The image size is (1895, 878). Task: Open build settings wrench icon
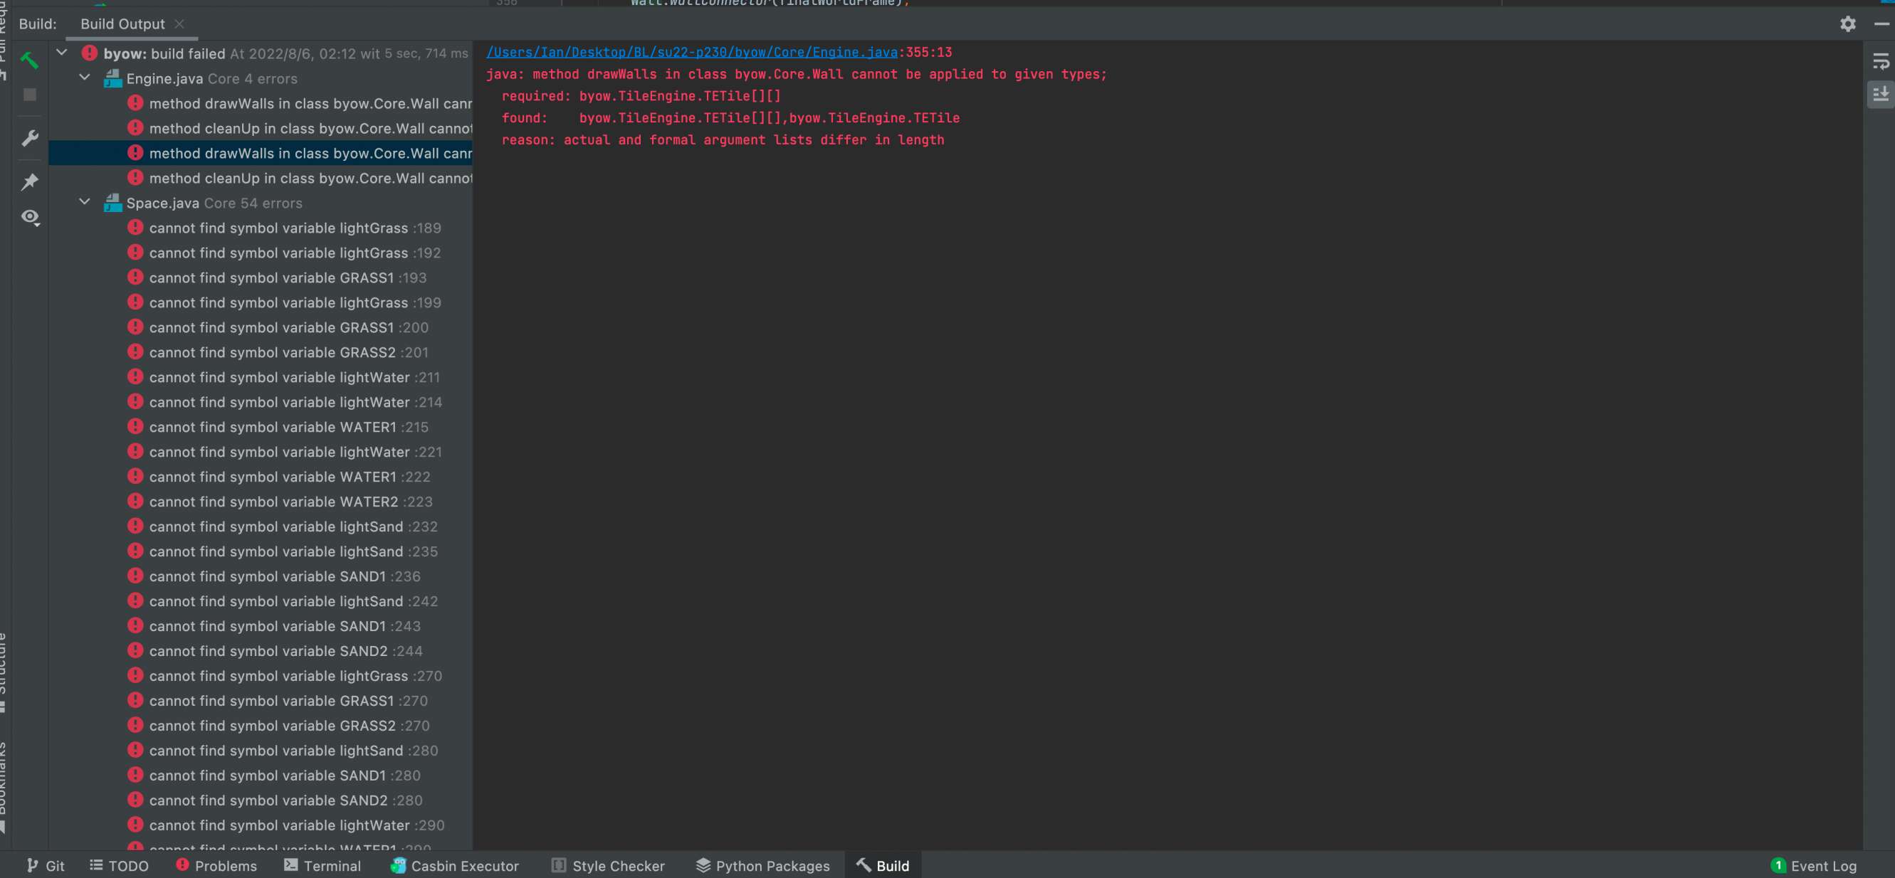29,138
